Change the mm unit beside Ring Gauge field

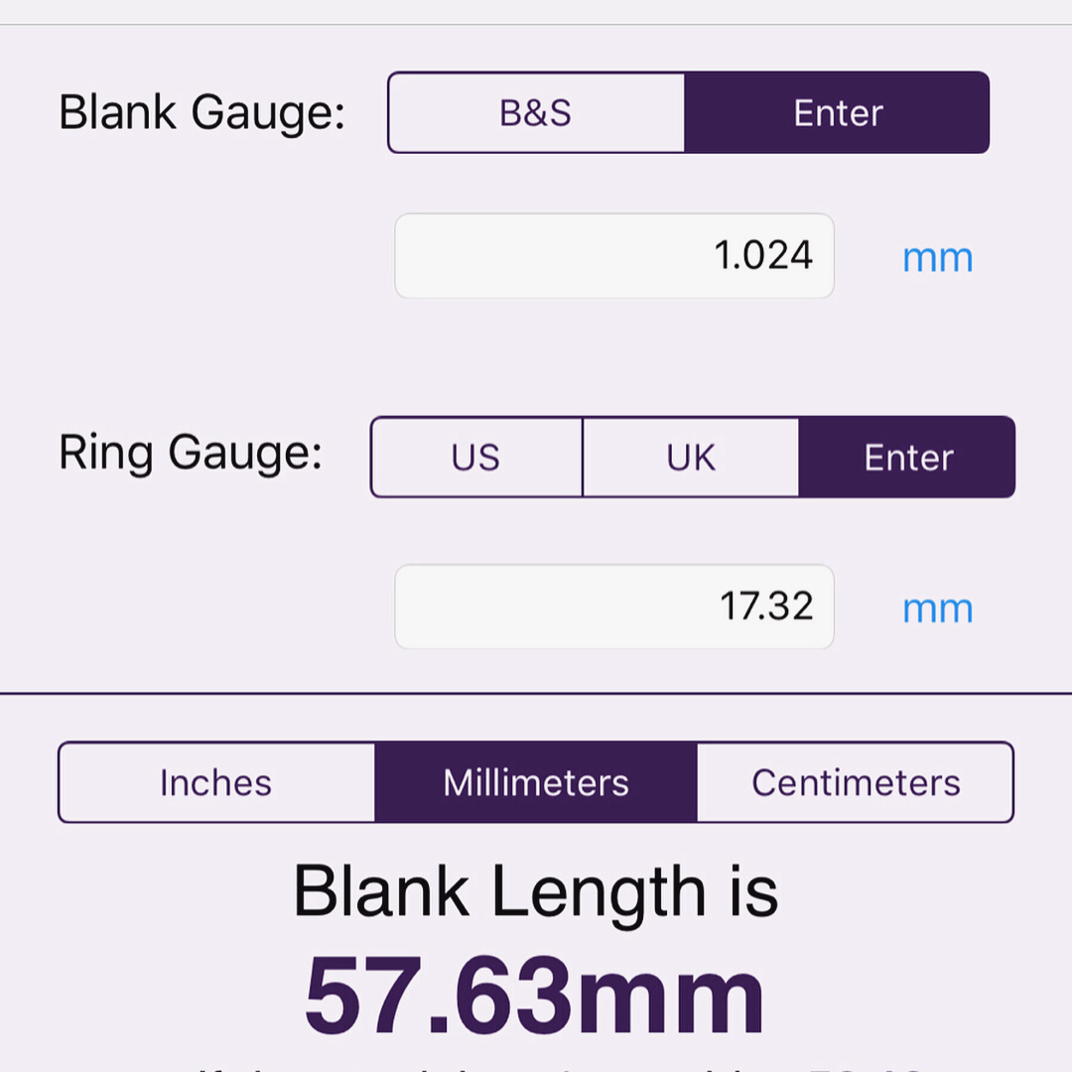click(x=937, y=609)
